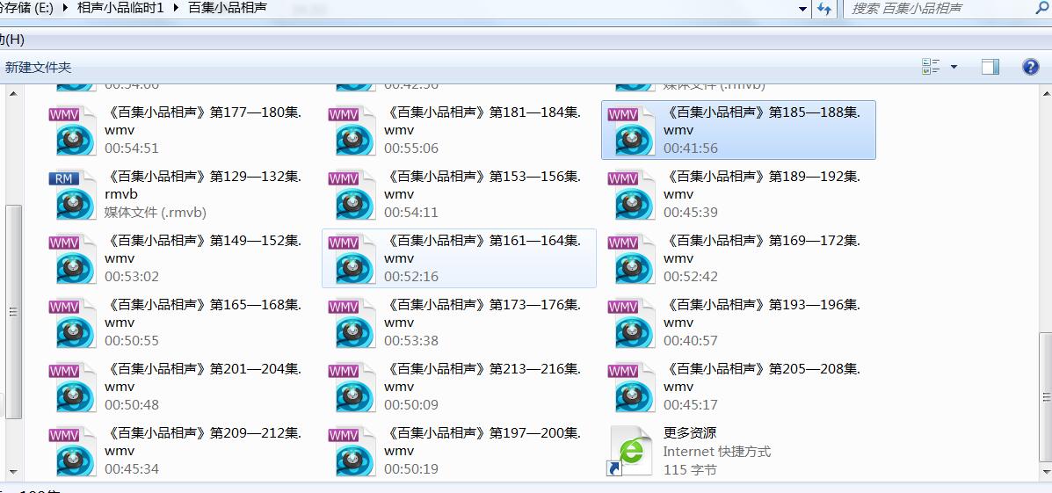Click the 更多资源 shortcut name
The image size is (1052, 493).
click(690, 433)
